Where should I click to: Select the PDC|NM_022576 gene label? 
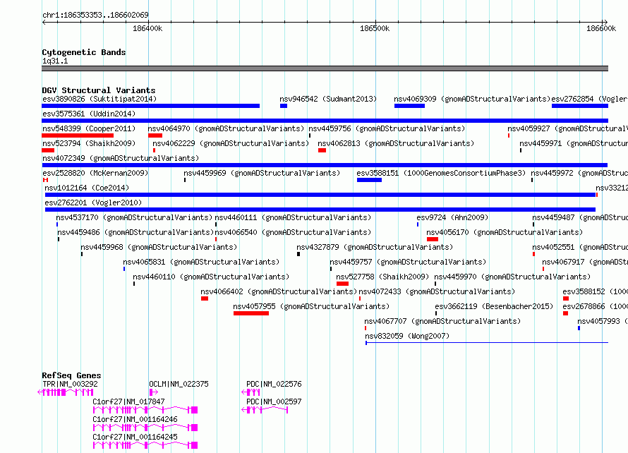274,384
